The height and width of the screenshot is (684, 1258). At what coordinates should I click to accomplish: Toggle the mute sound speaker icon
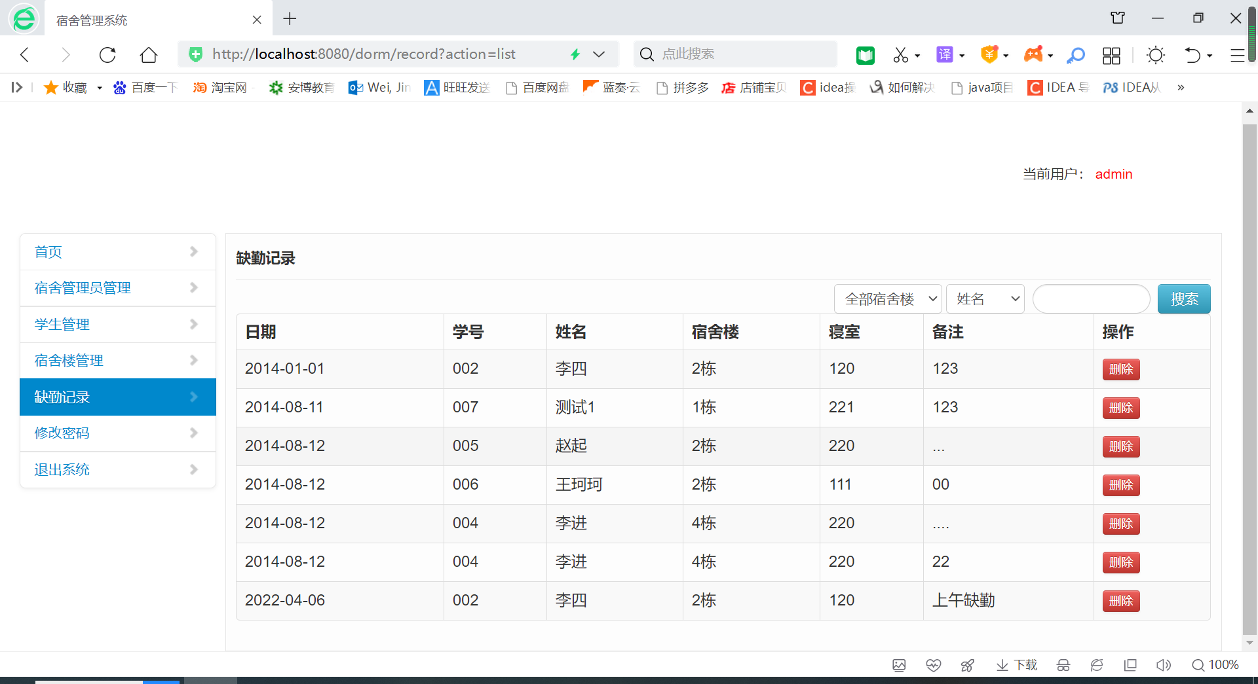tap(1164, 665)
